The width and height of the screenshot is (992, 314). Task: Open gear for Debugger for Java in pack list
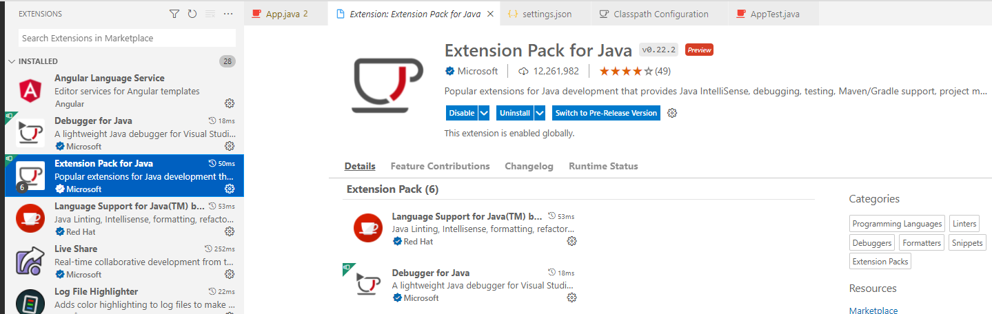click(571, 297)
